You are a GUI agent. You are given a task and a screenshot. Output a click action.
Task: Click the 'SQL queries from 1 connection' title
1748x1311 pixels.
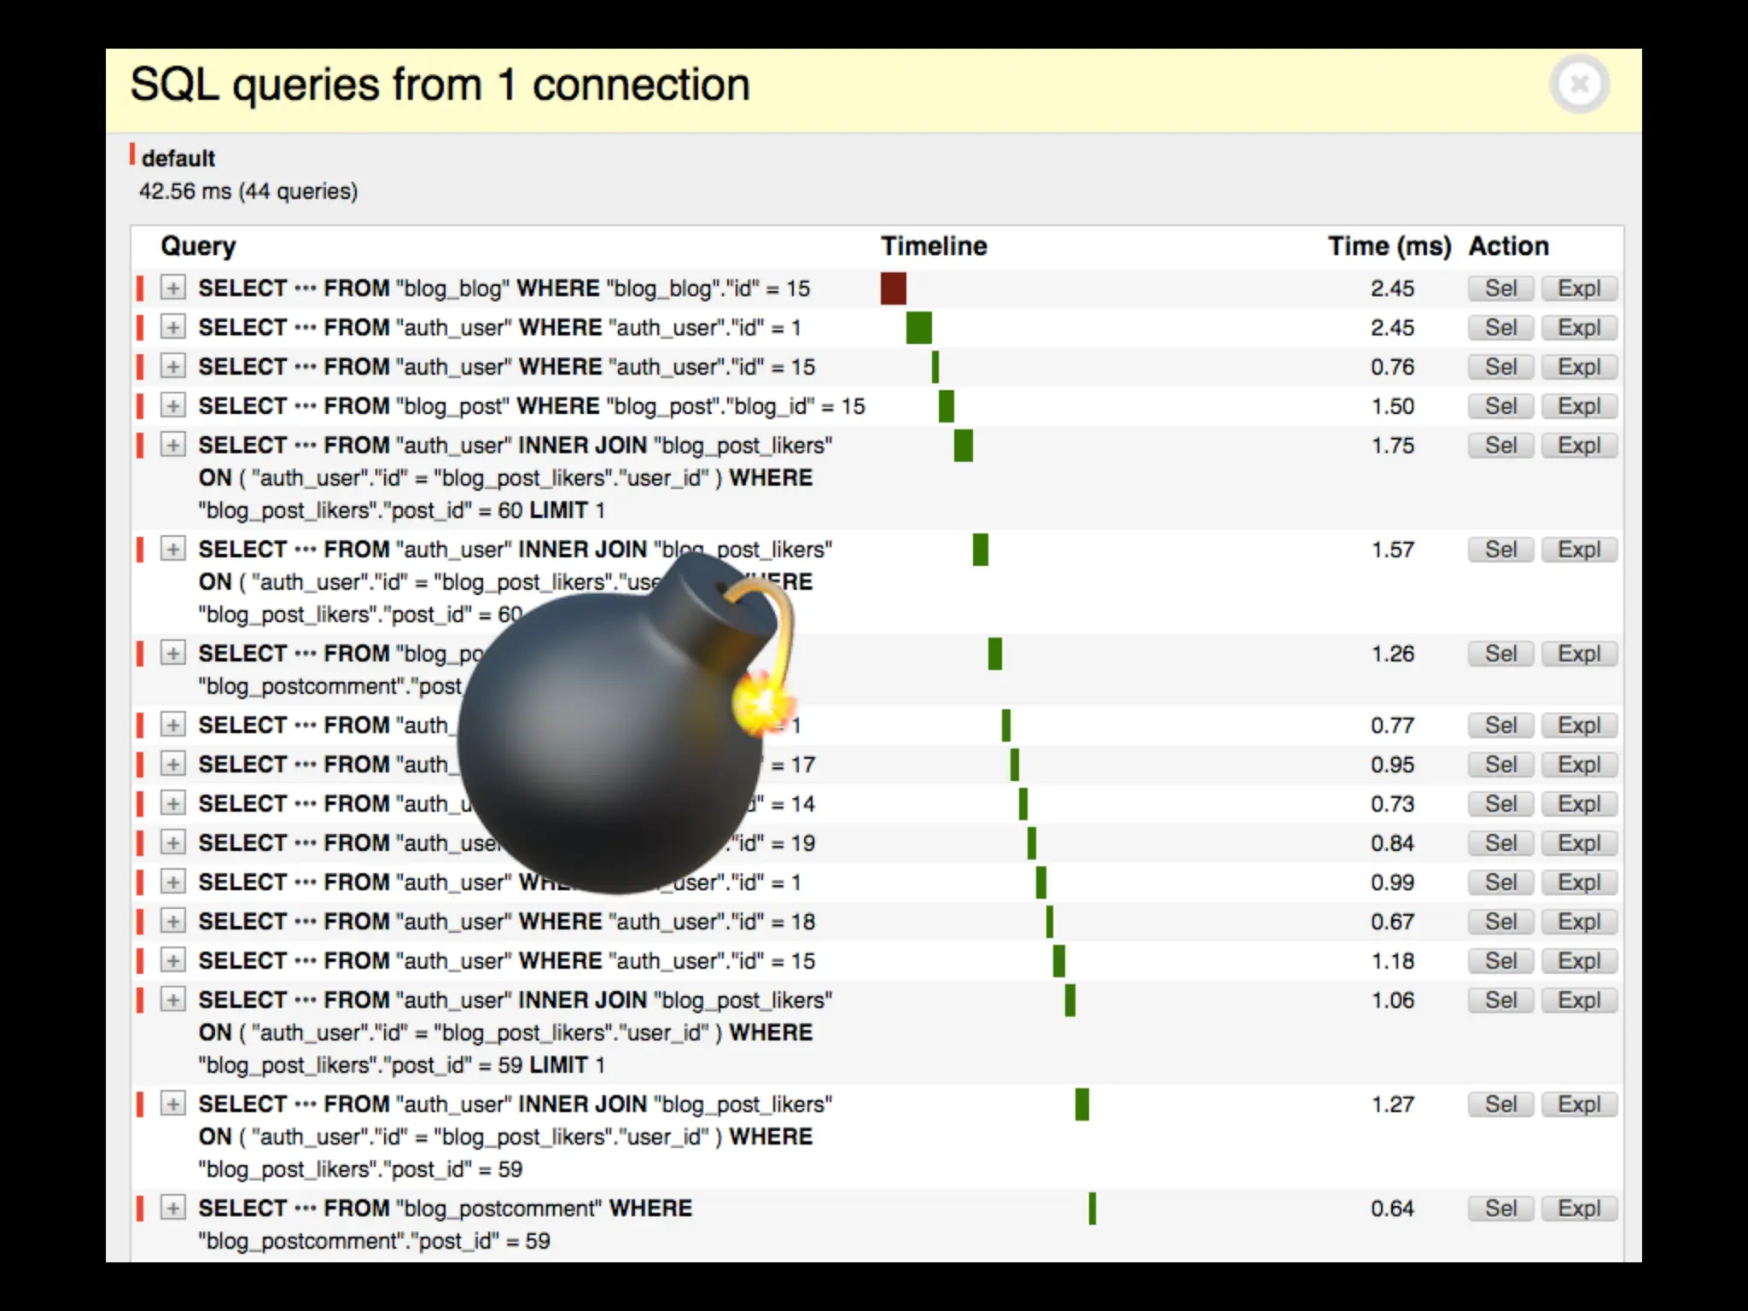point(440,85)
